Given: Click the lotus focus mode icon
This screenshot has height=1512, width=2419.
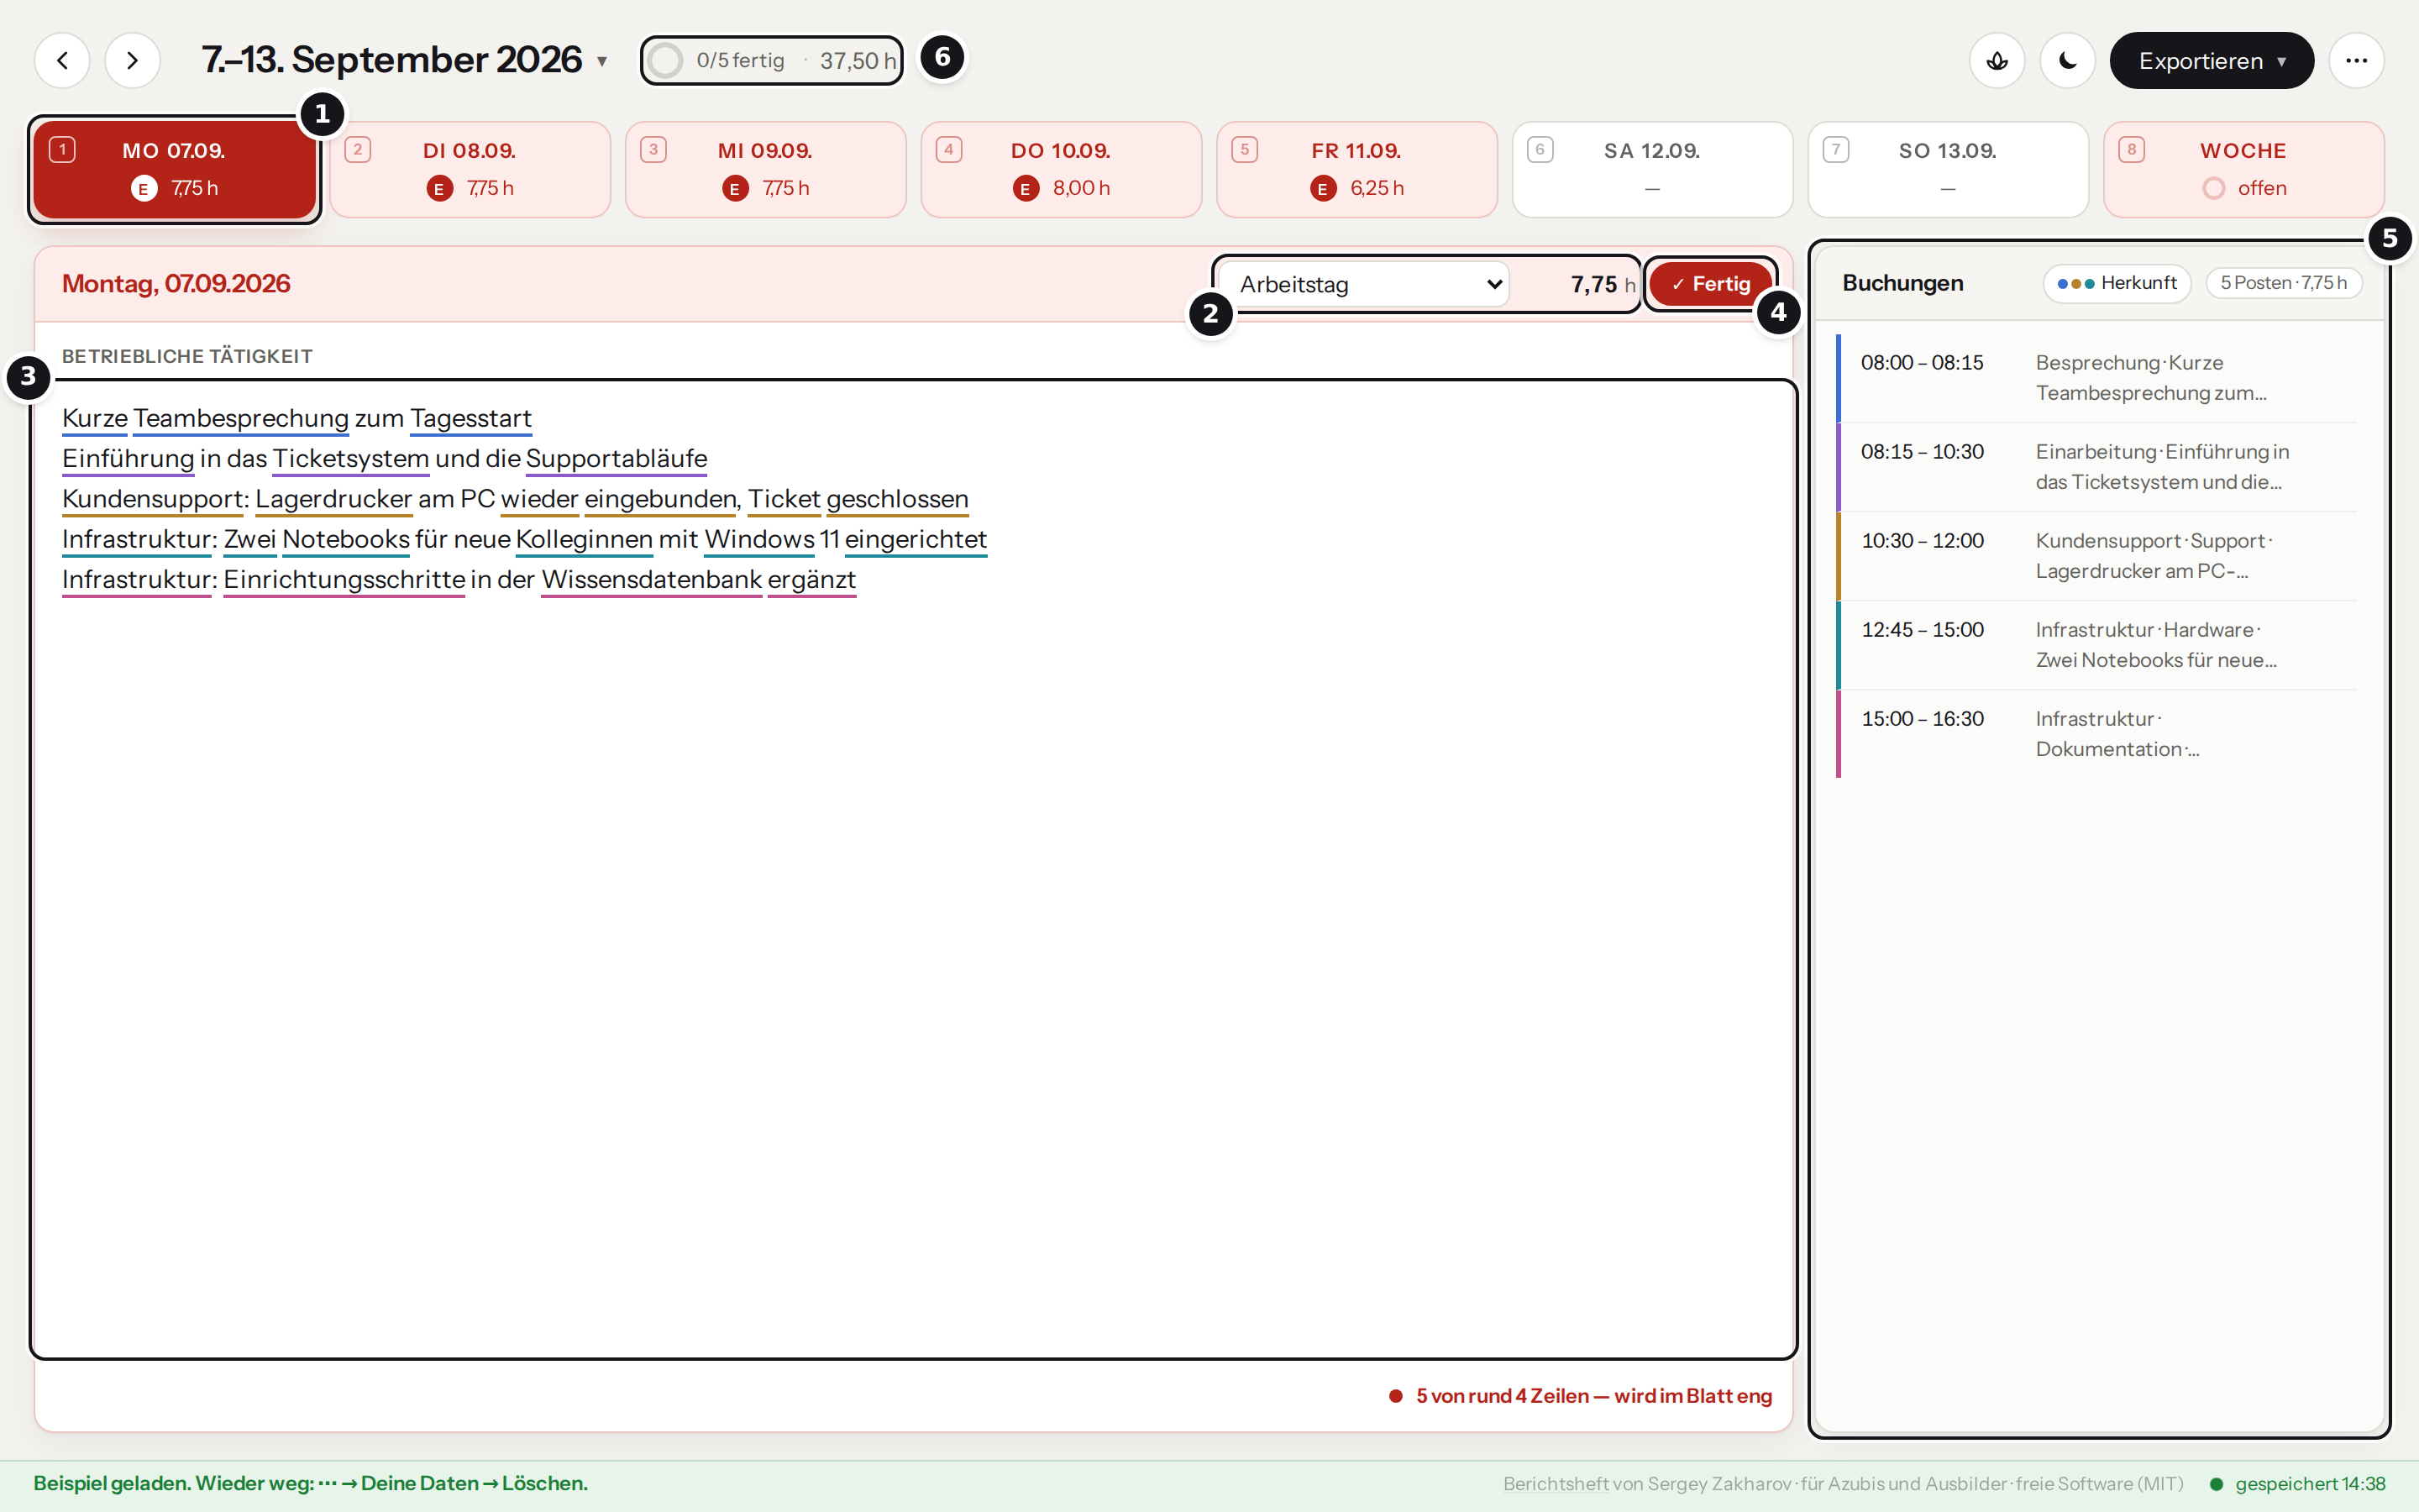Looking at the screenshot, I should (1997, 61).
